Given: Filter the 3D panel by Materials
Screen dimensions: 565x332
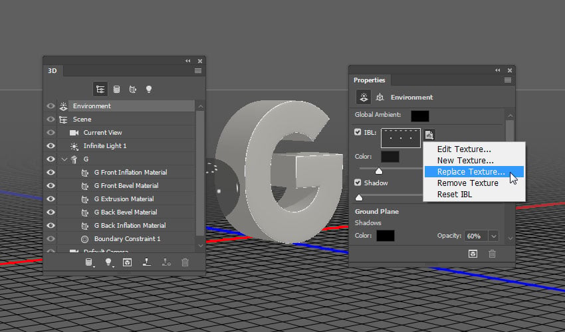Looking at the screenshot, I should pyautogui.click(x=132, y=89).
